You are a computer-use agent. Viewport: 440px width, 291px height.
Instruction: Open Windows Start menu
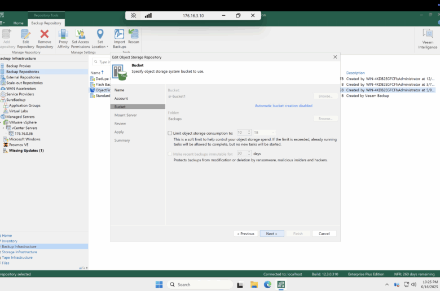click(x=159, y=285)
